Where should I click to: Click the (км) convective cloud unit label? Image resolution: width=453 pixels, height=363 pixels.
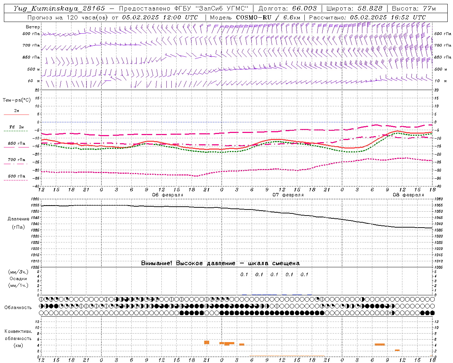[18, 345]
